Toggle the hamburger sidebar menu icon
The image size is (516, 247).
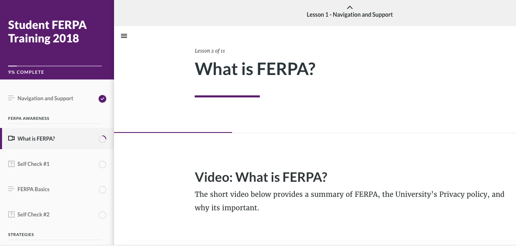(124, 36)
